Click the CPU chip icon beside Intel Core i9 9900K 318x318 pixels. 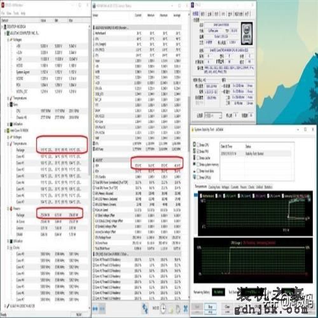pos(8,130)
